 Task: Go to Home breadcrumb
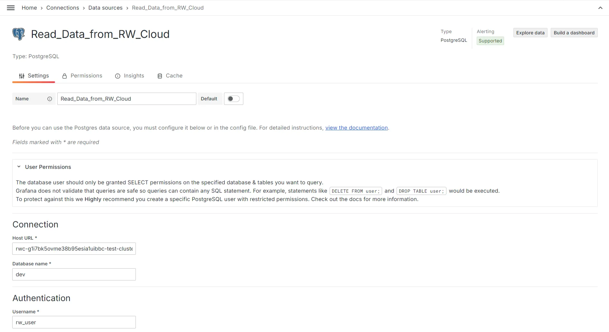(29, 8)
